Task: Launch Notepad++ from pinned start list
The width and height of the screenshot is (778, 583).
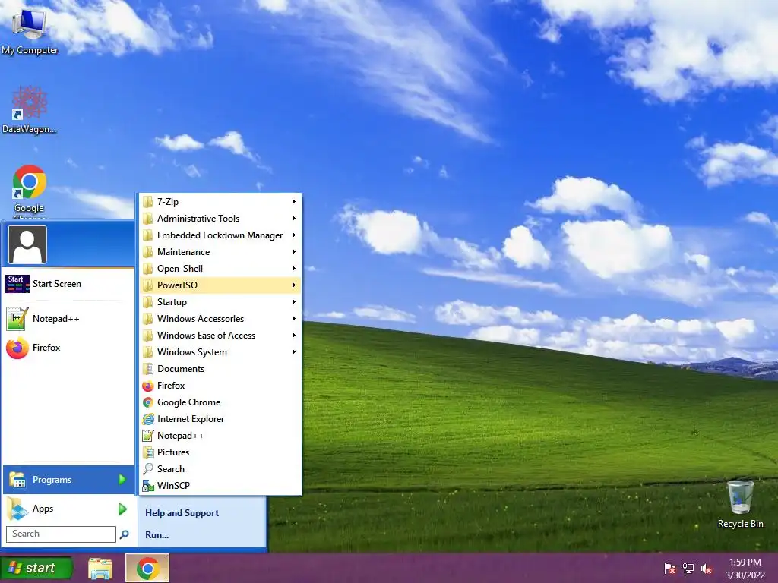Action: coord(68,319)
